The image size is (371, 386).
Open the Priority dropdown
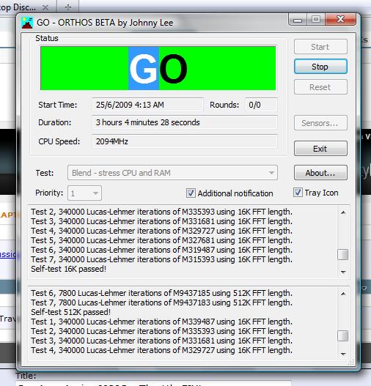coord(84,193)
